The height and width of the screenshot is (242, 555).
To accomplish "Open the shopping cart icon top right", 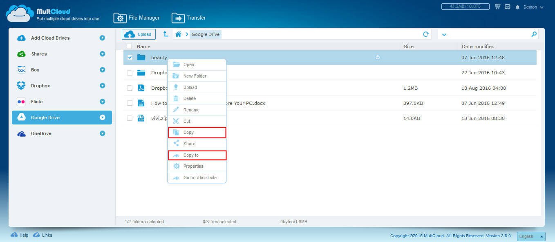I will point(497,7).
